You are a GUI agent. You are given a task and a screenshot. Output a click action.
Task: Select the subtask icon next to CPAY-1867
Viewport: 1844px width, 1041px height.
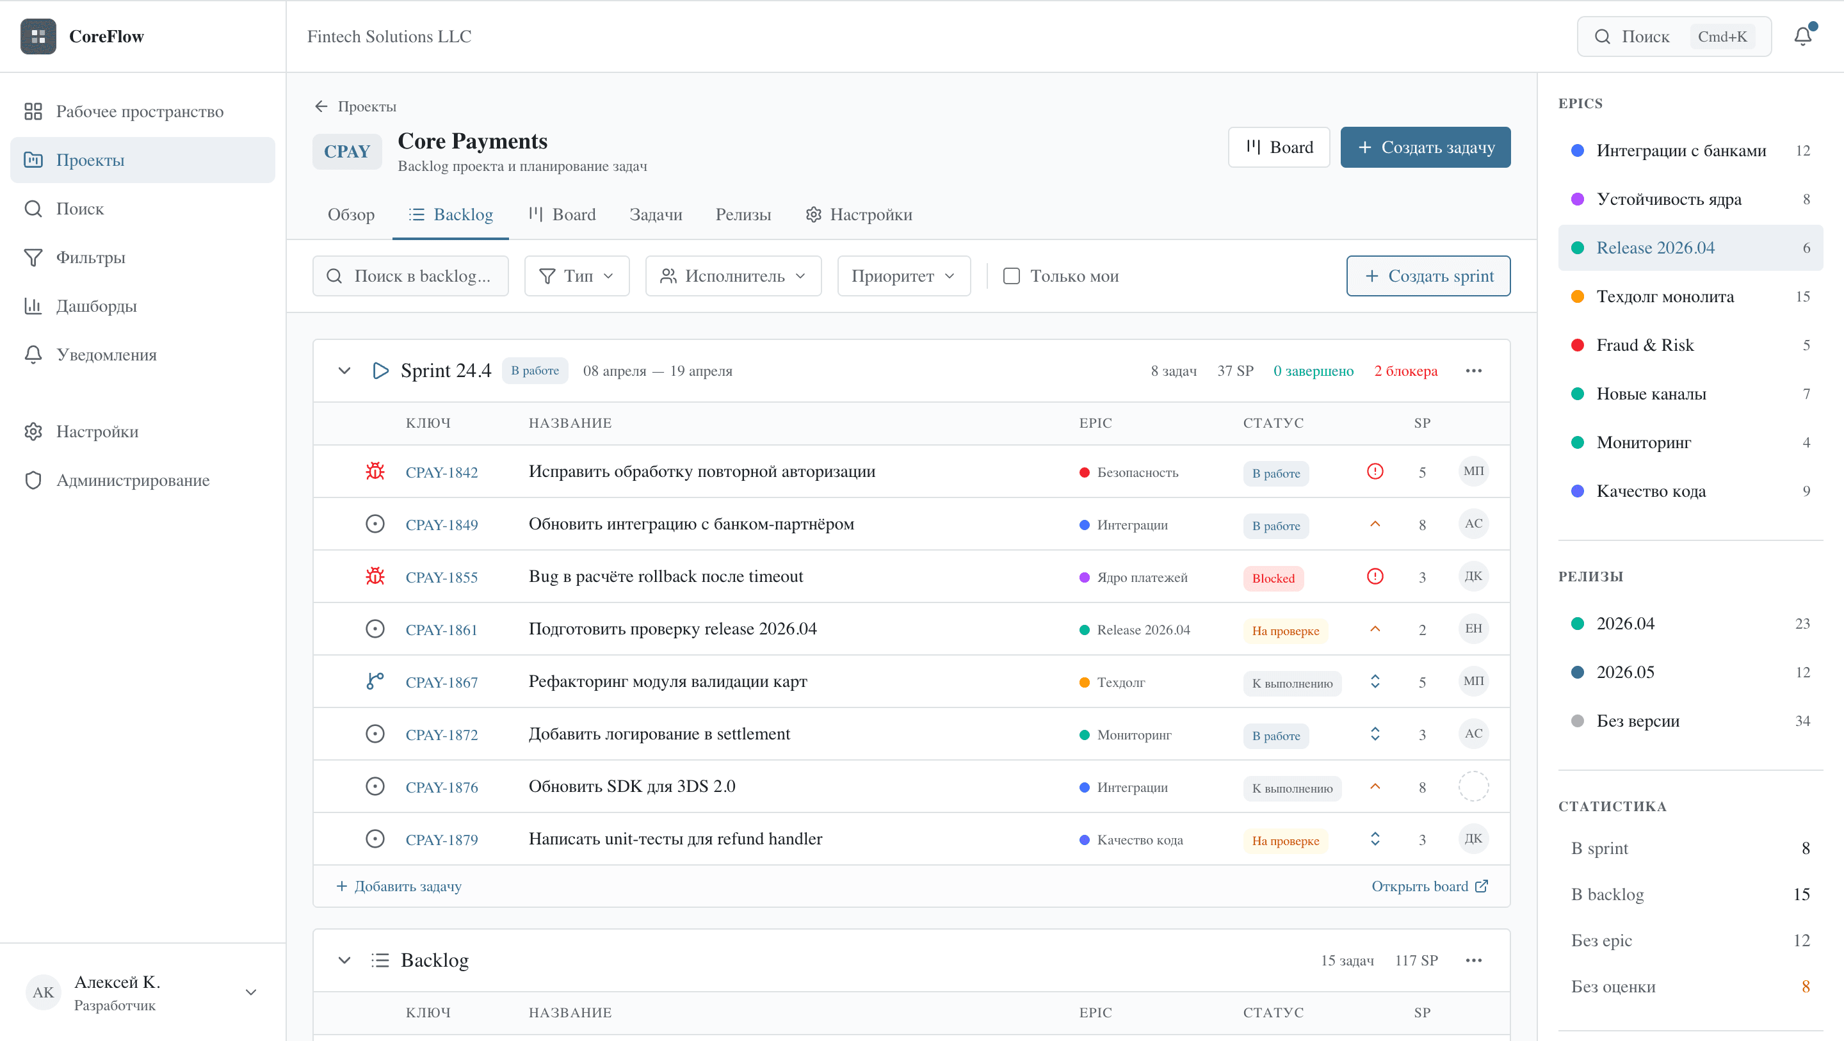(x=375, y=681)
